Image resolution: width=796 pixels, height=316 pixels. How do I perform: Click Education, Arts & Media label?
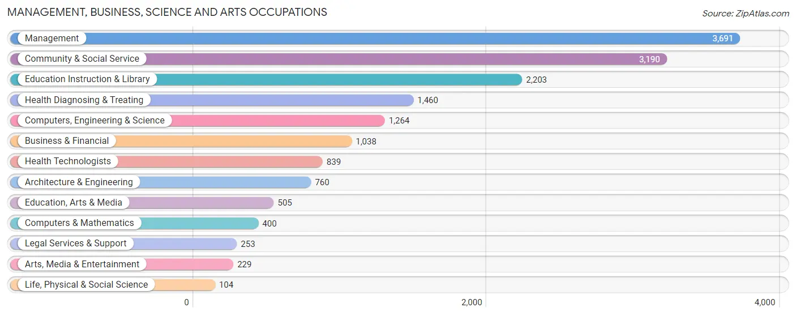[x=74, y=203]
